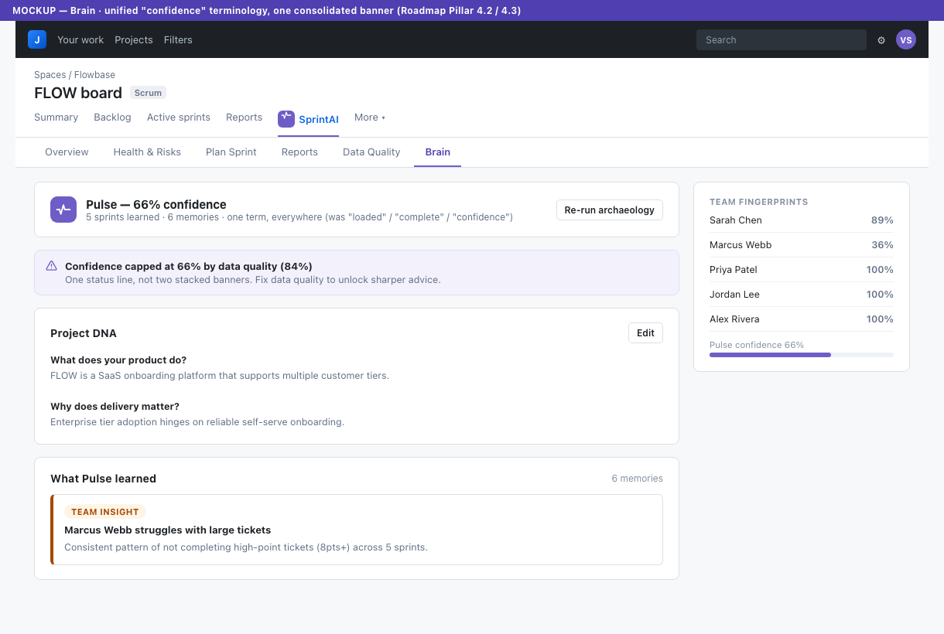
Task: Click into the Search field
Action: point(782,40)
